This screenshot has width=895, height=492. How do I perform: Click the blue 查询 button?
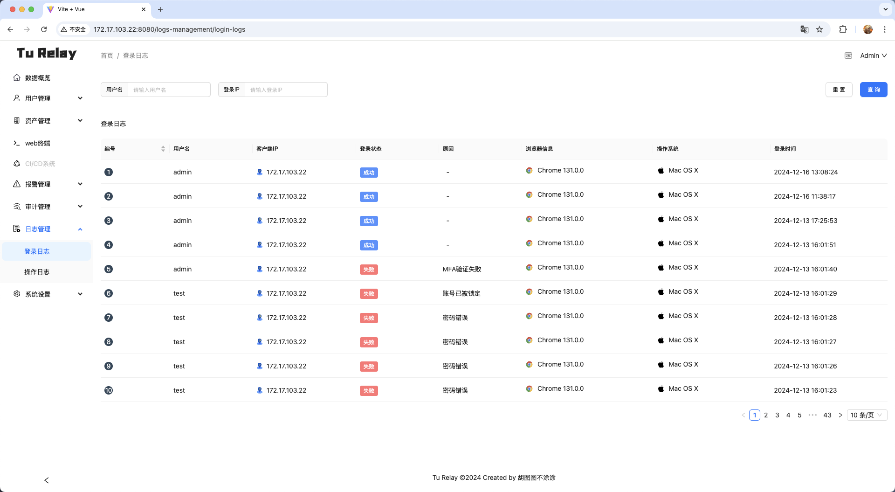tap(873, 90)
